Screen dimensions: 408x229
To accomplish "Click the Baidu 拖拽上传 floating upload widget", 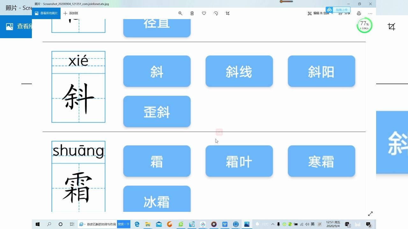I will tap(338, 10).
